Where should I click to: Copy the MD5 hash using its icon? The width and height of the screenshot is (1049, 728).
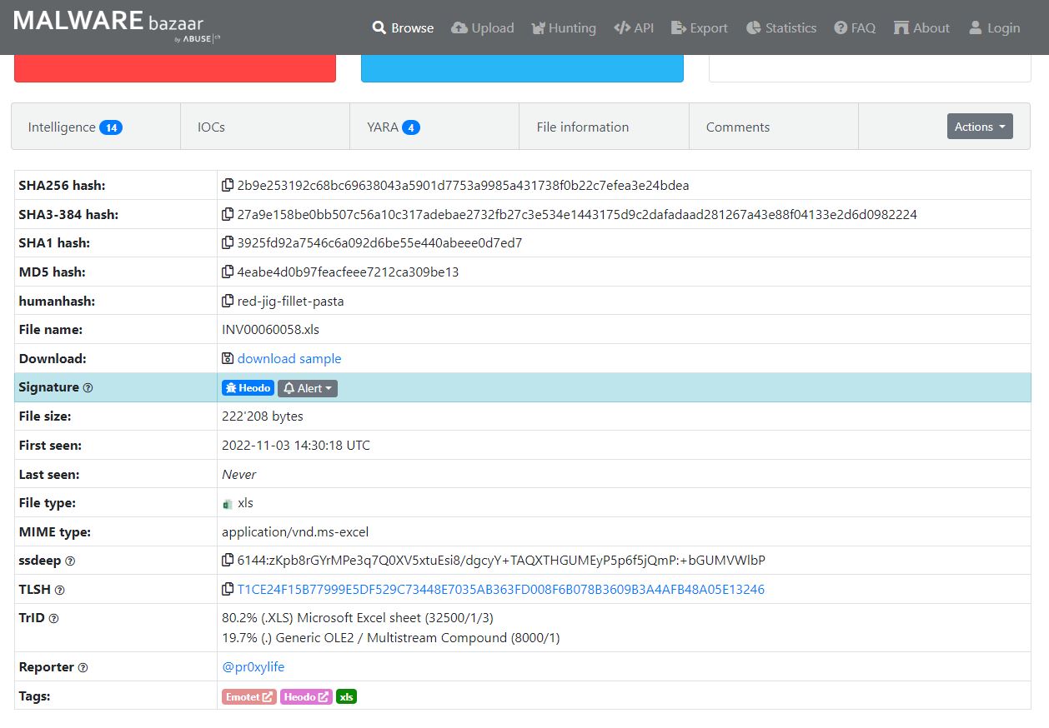coord(228,272)
